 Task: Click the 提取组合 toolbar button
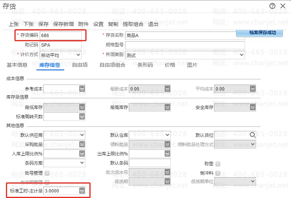(x=133, y=24)
